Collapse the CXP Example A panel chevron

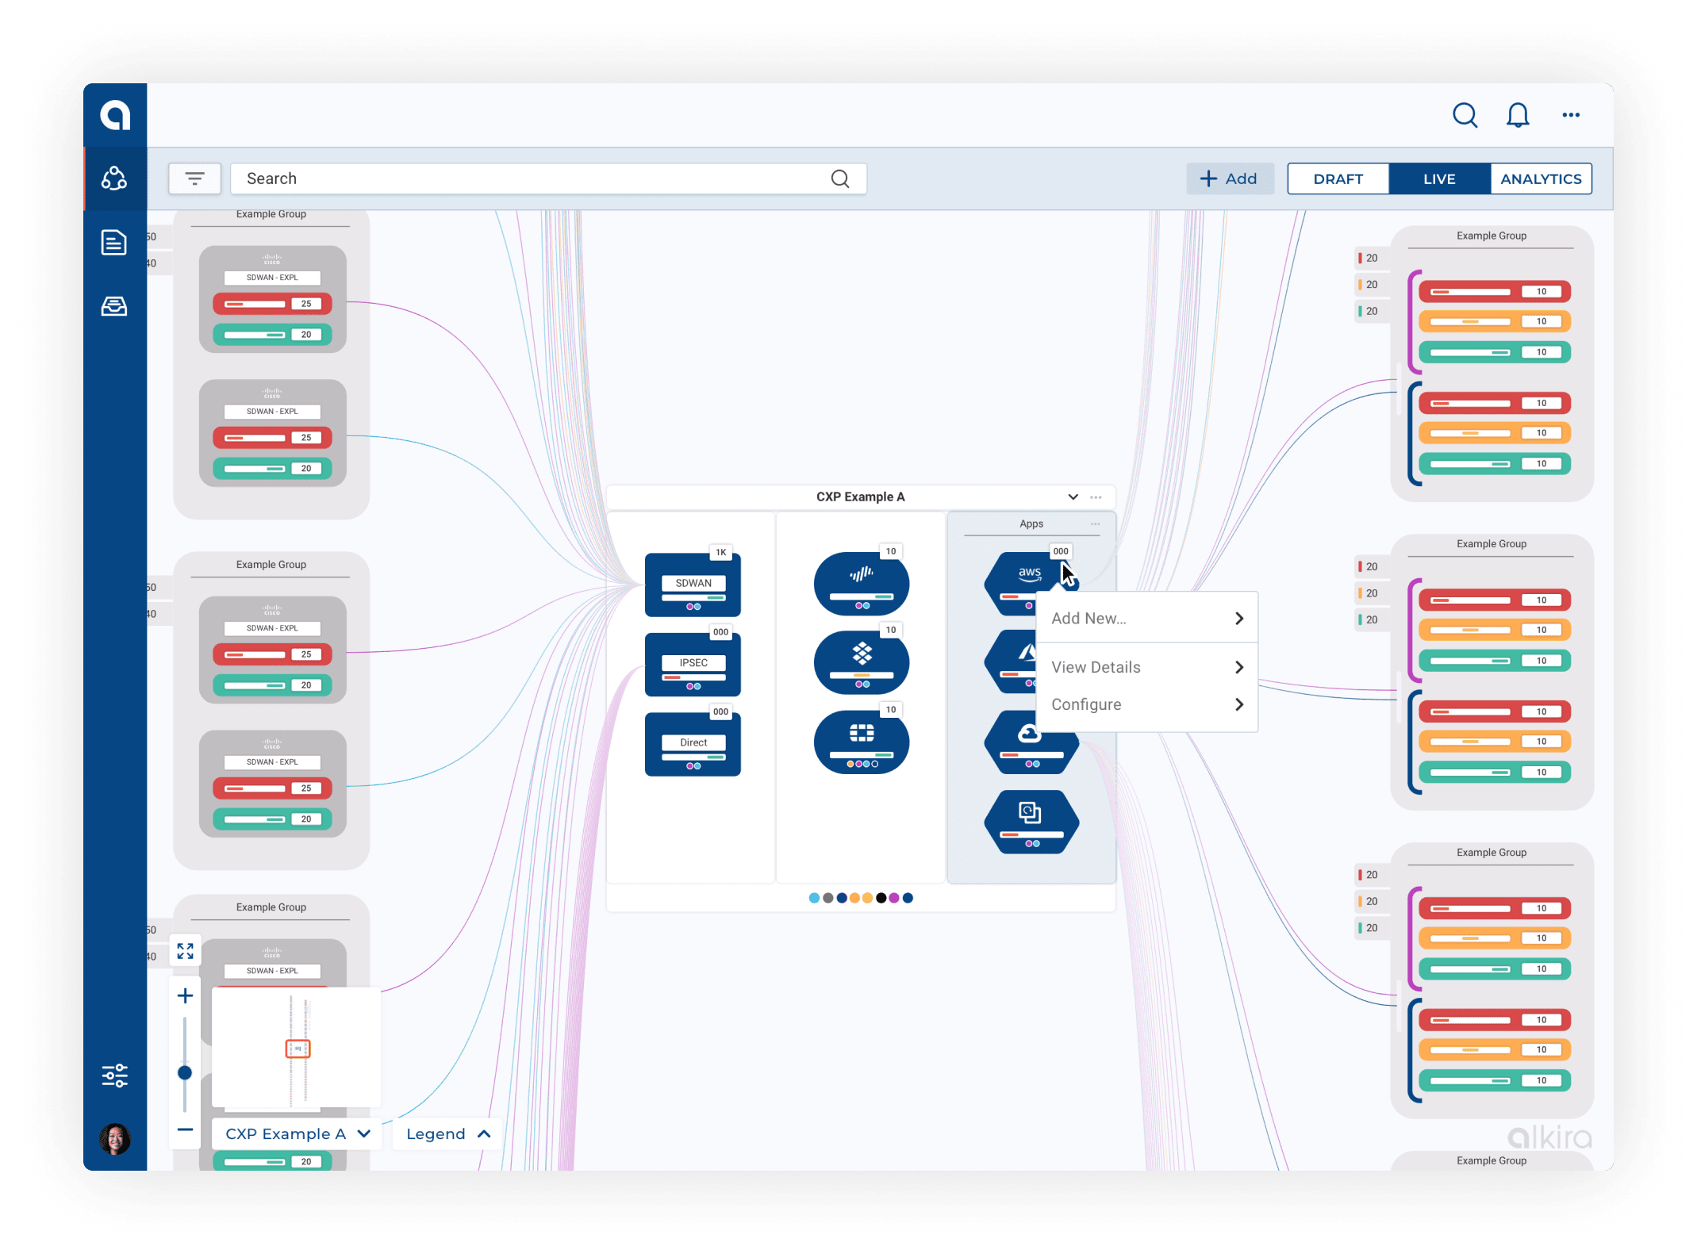click(x=1073, y=497)
